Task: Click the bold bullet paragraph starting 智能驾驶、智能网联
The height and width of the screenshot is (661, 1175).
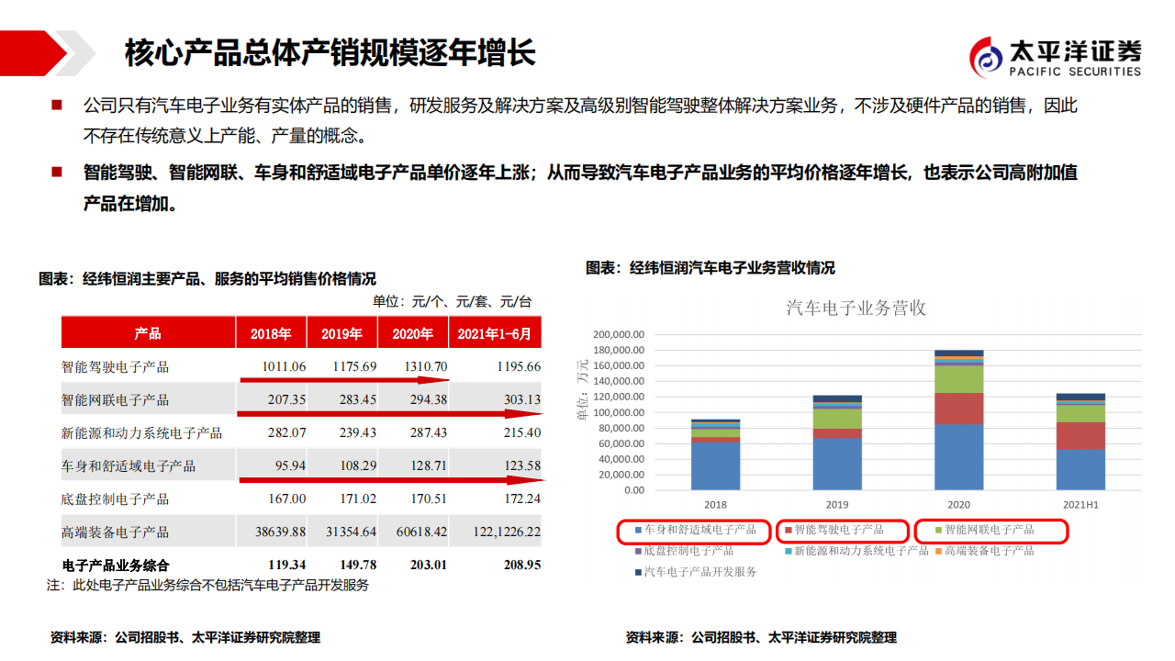Action: (x=580, y=187)
